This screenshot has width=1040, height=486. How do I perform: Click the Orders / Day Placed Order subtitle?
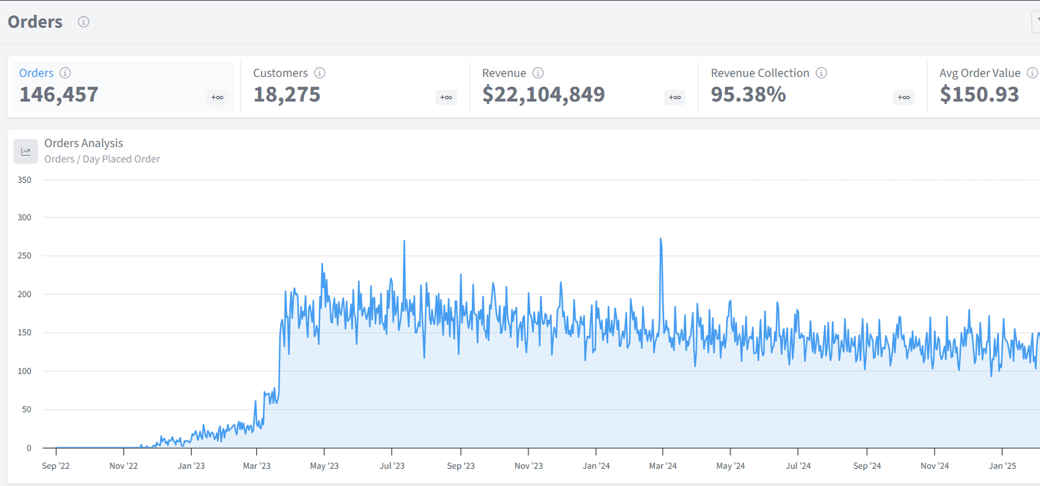[x=102, y=159]
